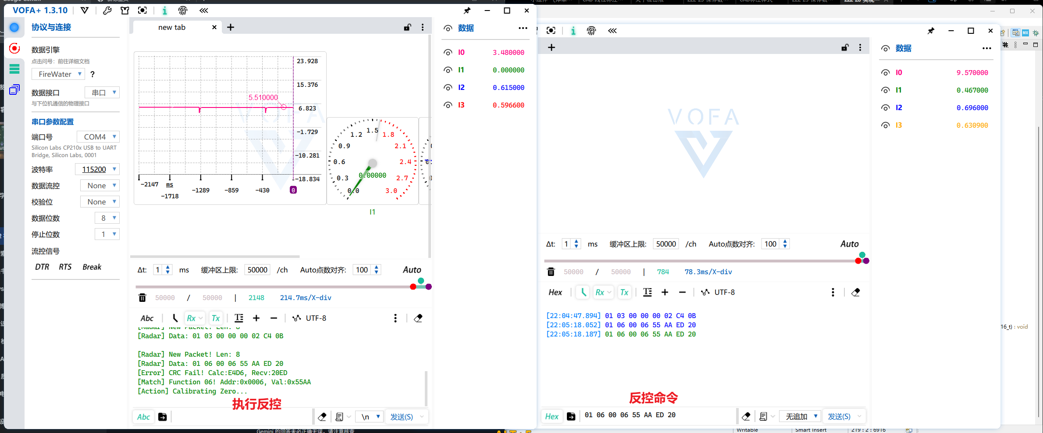Viewport: 1043px width, 433px height.
Task: Click the red slider handle in left window
Action: (413, 287)
